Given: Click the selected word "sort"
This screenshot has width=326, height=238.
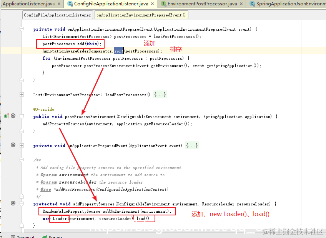Looking at the screenshot, I should tap(119, 51).
